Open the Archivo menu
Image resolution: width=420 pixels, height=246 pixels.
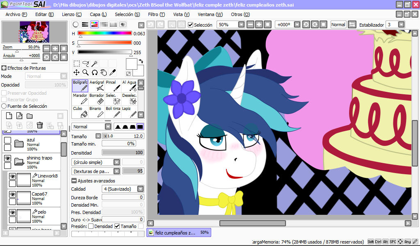pyautogui.click(x=16, y=14)
